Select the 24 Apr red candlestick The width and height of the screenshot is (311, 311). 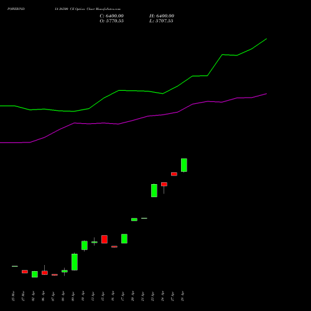[164, 184]
